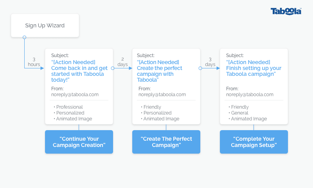Click 'Complete Your Campaign Setup' button
Viewport: 313px width, 188px height.
[254, 142]
